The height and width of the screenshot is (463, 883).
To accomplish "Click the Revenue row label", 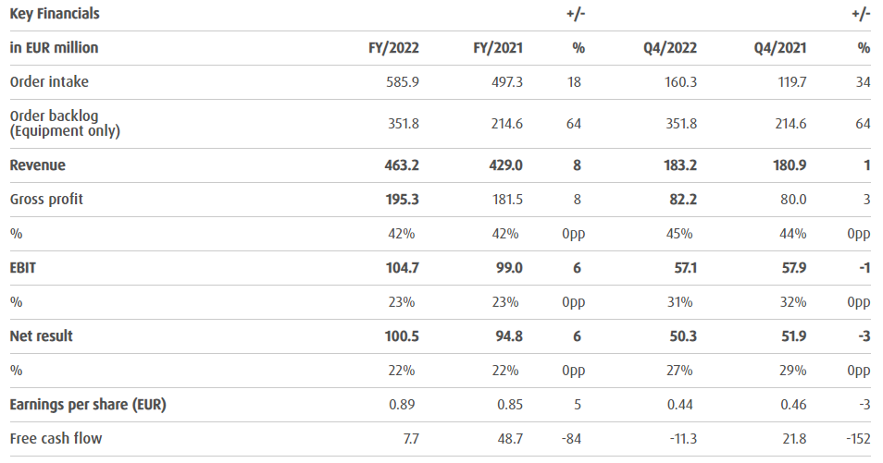I will [x=37, y=165].
